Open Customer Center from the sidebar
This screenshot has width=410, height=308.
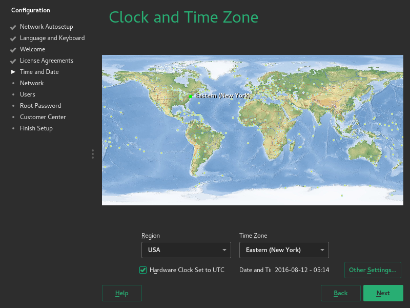[44, 117]
